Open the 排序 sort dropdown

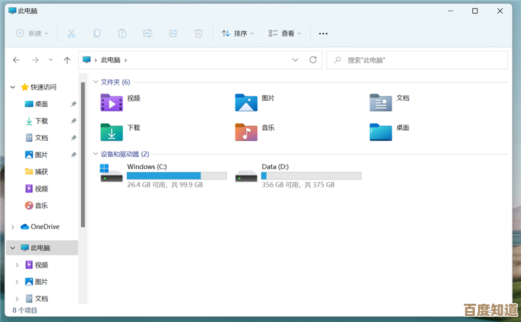[237, 33]
